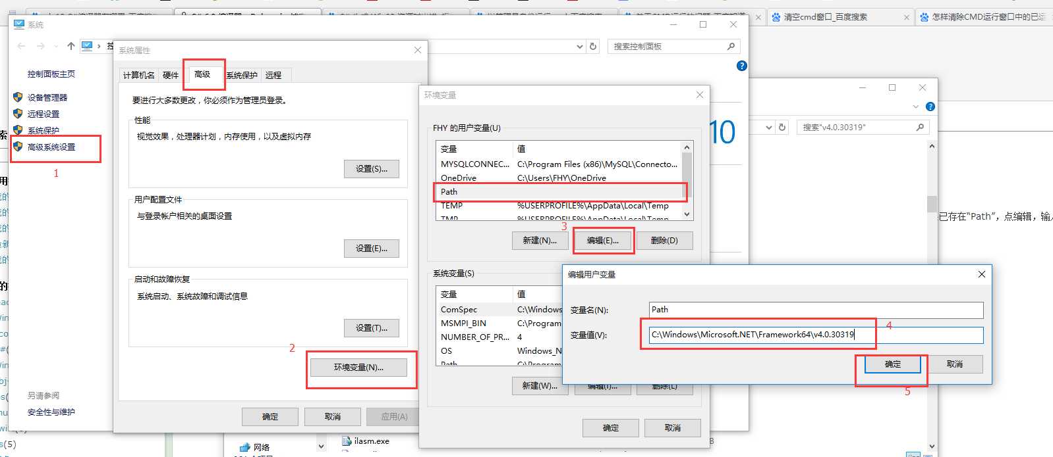This screenshot has height=457, width=1053.
Task: Switch to the 硬件 tab
Action: (171, 76)
